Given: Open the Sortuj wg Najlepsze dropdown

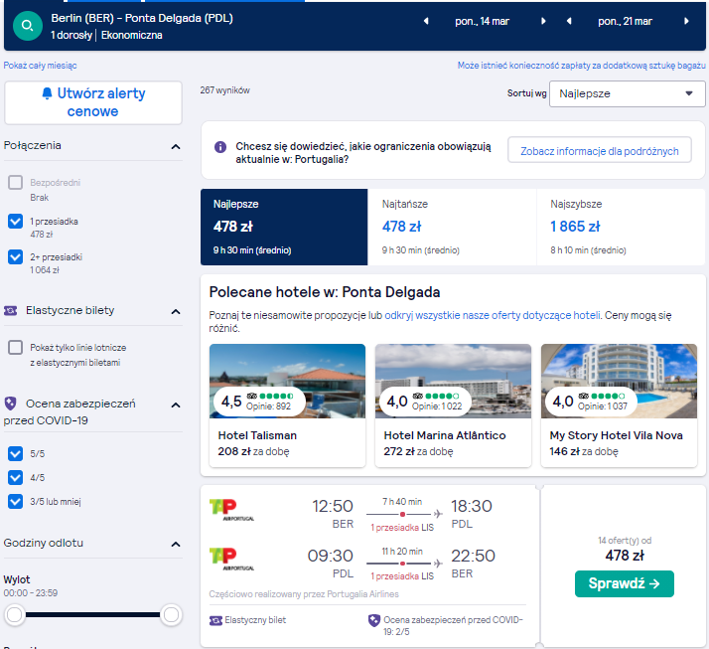Looking at the screenshot, I should [x=627, y=93].
